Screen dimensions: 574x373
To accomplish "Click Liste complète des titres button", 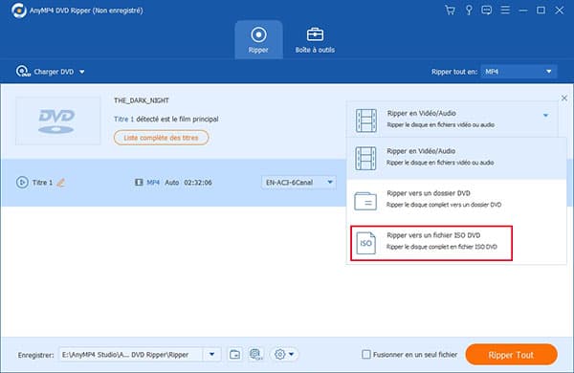I will click(x=161, y=138).
